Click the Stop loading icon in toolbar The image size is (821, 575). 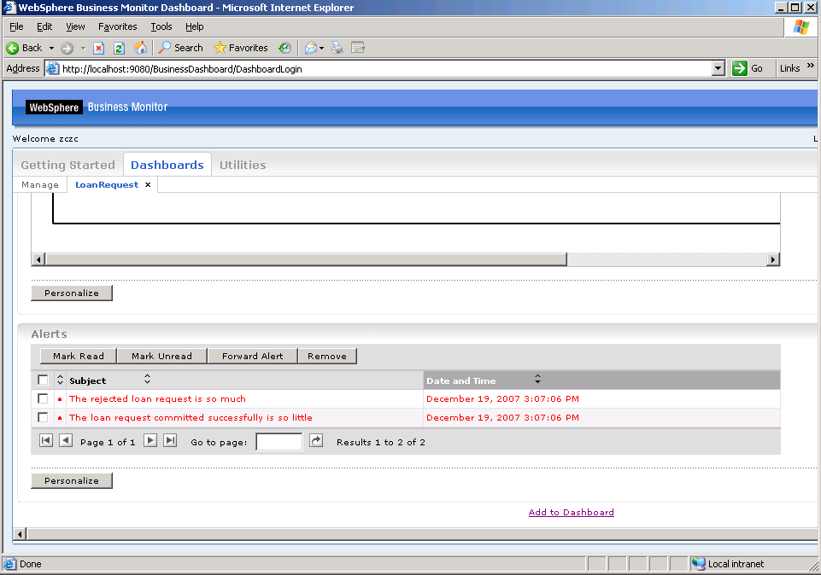coord(99,48)
